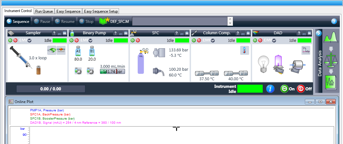Viewport: 343px width, 144px height.
Task: Click the blue instrument info icon
Action: pos(270,89)
